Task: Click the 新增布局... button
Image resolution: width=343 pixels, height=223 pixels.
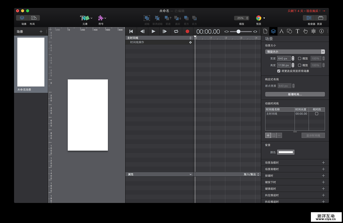Action: coord(295,94)
